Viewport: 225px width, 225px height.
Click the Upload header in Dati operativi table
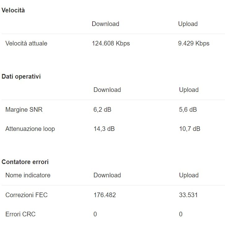click(x=189, y=90)
